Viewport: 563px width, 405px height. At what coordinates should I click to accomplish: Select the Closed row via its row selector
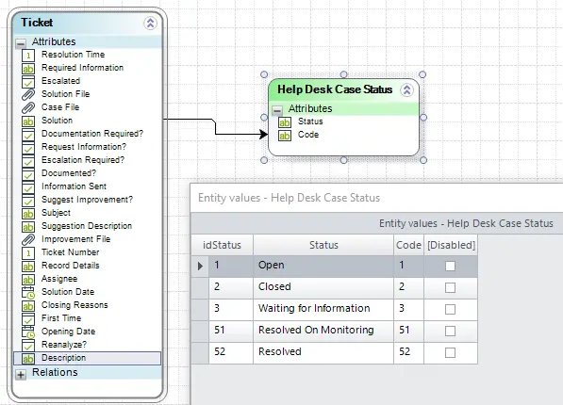(x=200, y=288)
